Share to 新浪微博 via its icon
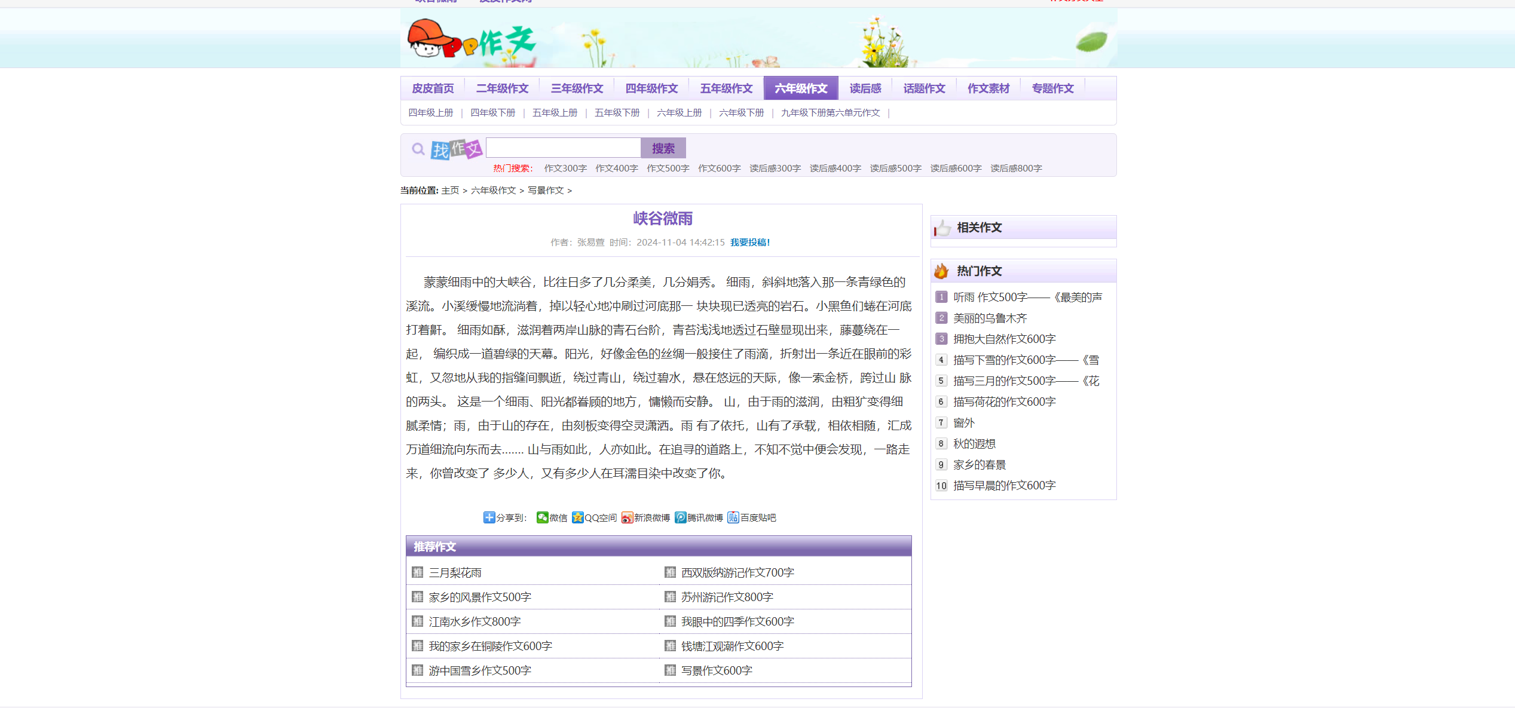Image resolution: width=1515 pixels, height=711 pixels. click(627, 517)
